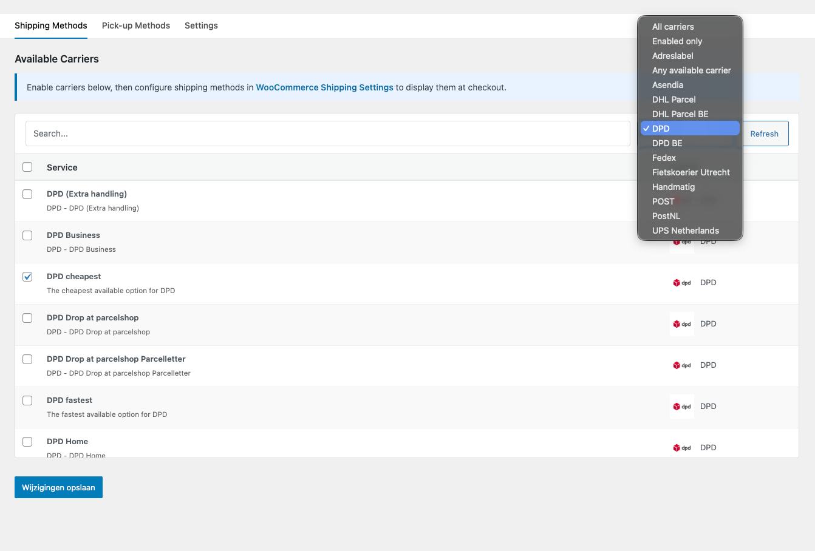The height and width of the screenshot is (551, 815).
Task: Select PostNL from the carrier list
Action: 690,216
